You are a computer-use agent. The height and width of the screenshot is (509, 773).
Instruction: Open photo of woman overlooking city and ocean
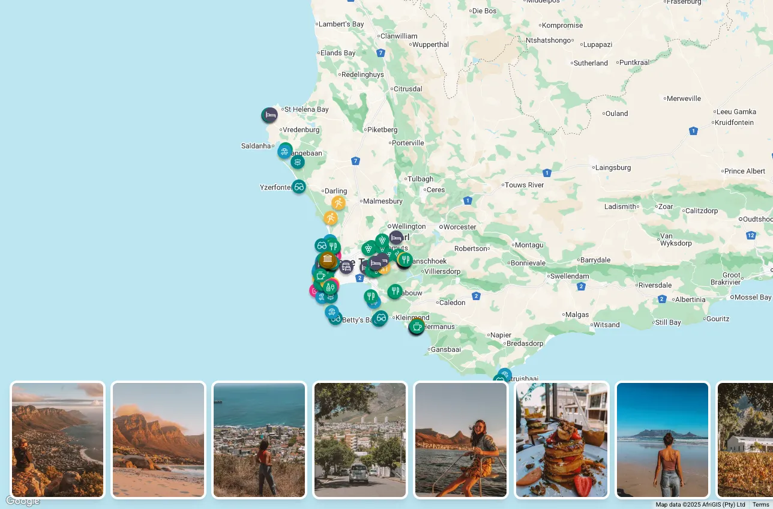click(259, 440)
